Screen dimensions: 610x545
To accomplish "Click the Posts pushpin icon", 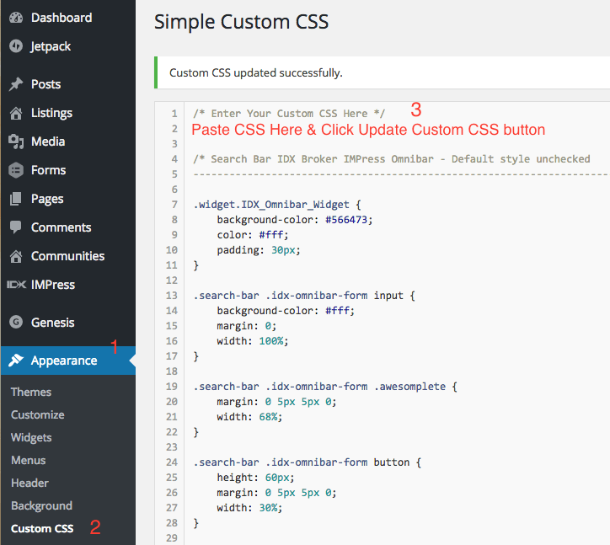I will [x=16, y=84].
